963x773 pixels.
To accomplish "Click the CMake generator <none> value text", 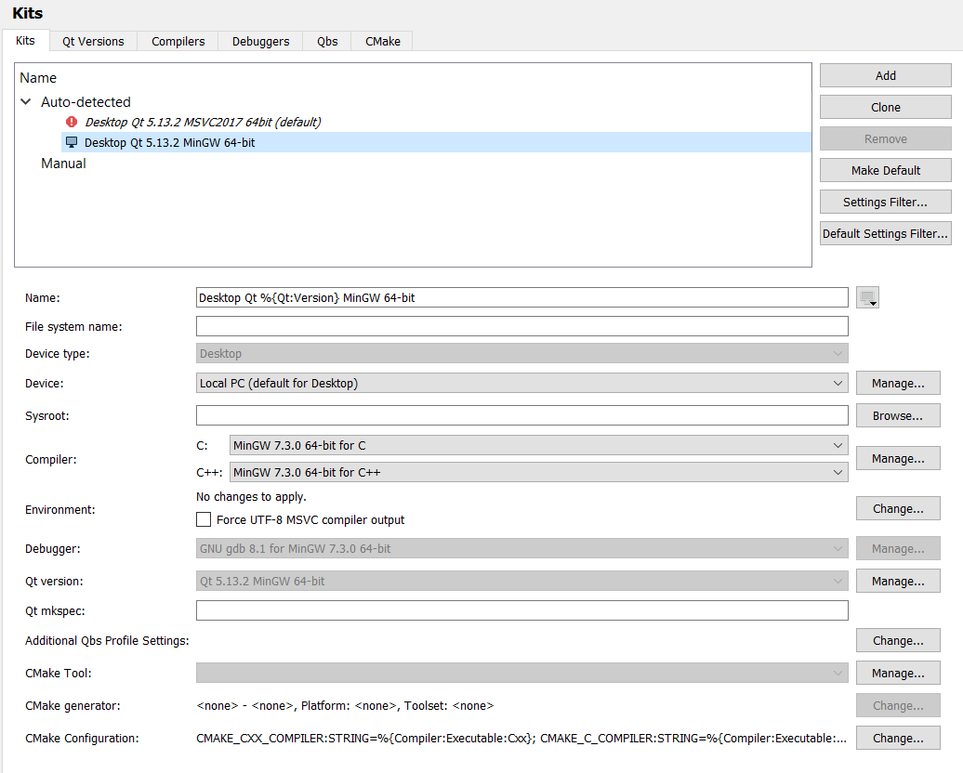I will [x=345, y=705].
